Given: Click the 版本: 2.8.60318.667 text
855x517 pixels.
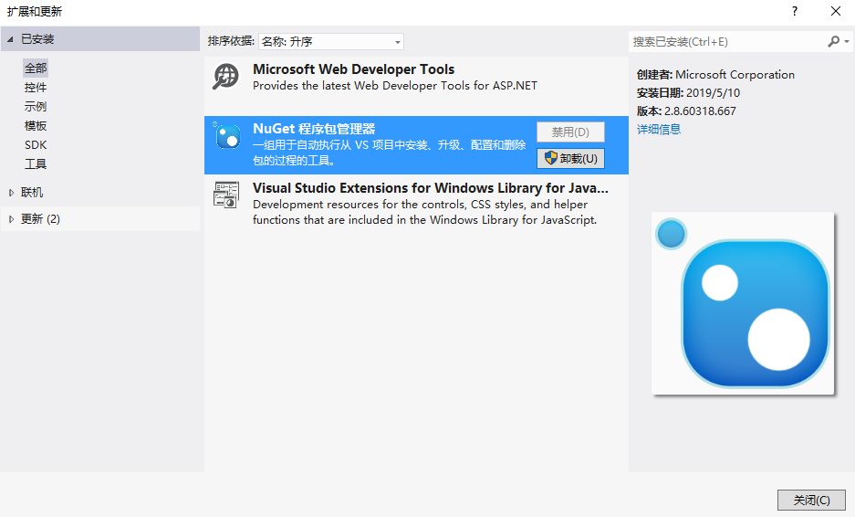Looking at the screenshot, I should tap(686, 111).
